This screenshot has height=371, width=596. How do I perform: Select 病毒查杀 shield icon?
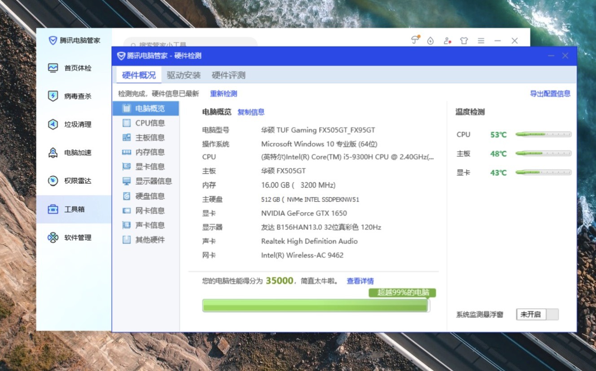click(53, 96)
